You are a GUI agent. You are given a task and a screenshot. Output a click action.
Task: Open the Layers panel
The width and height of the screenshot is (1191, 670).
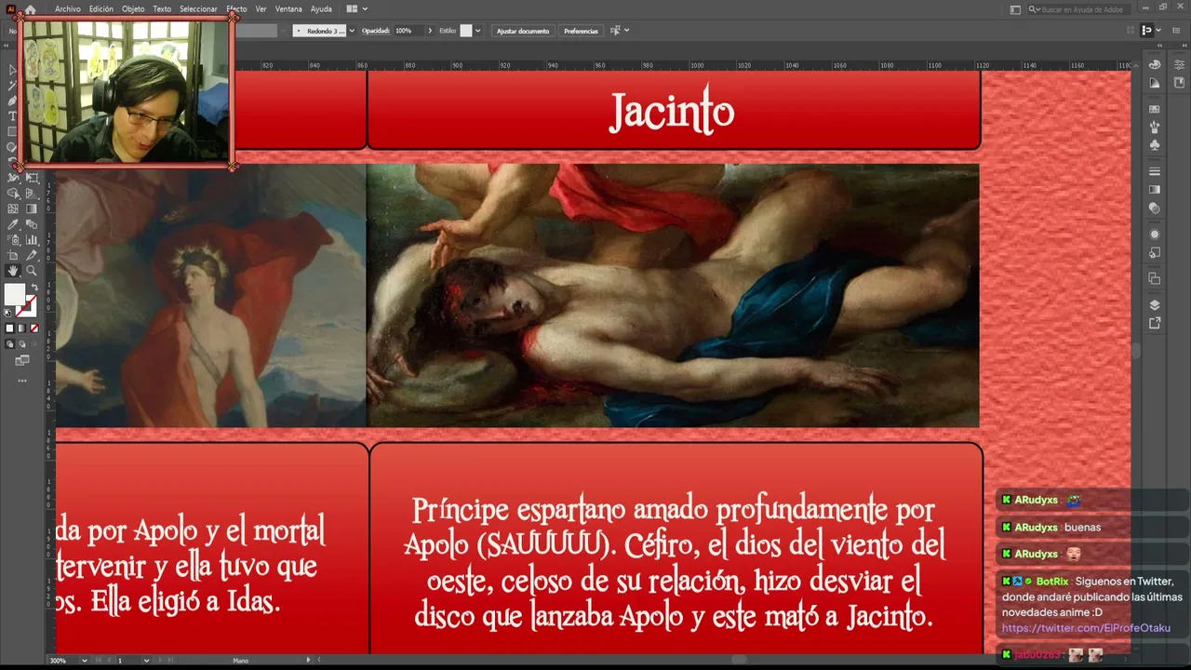pos(1155,304)
